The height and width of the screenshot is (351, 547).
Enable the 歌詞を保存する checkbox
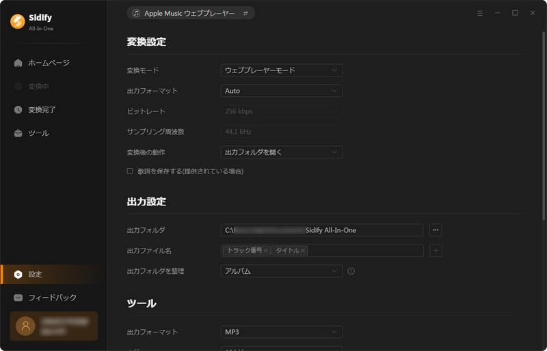click(130, 171)
